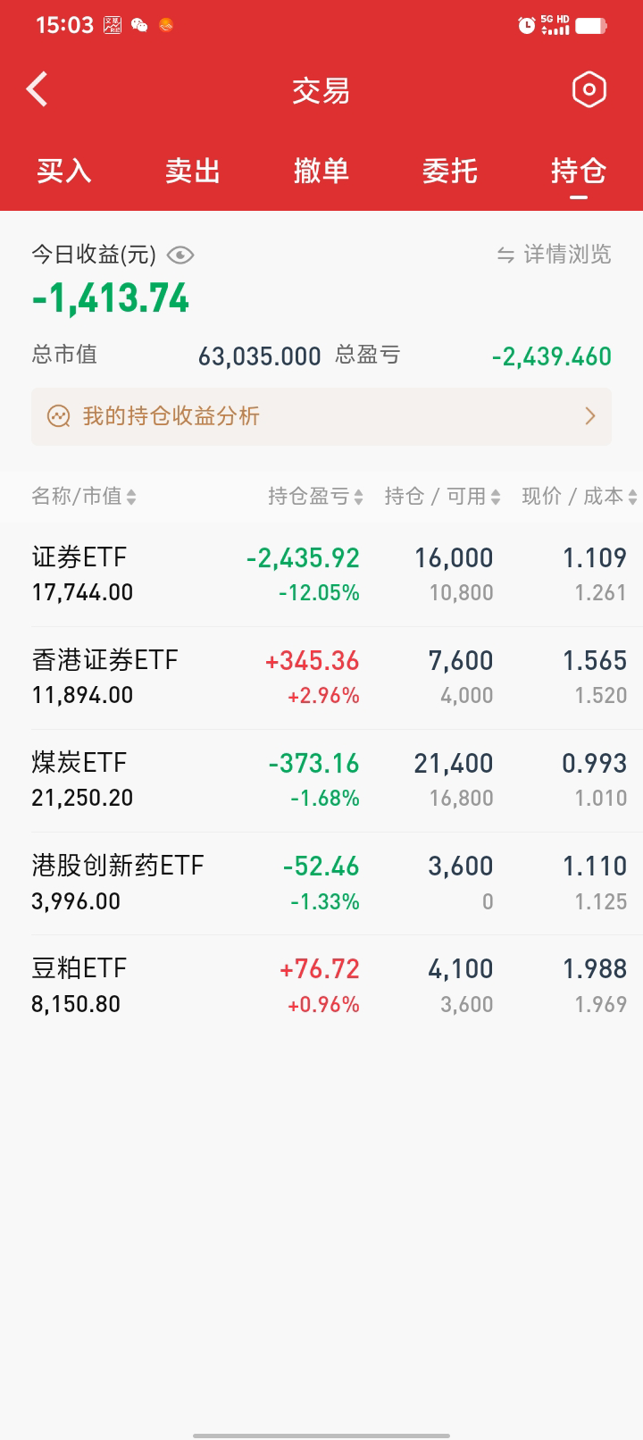
Task: Switch to the 卖出 tab
Action: [x=193, y=171]
